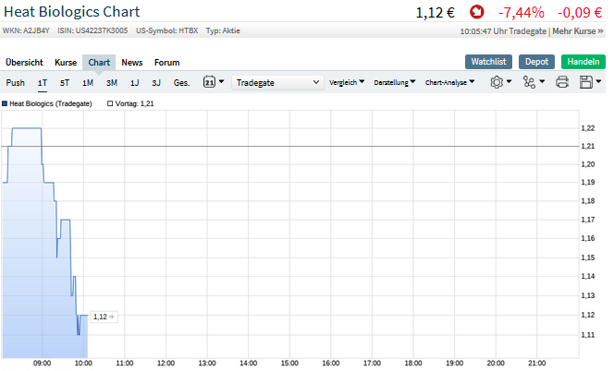Save the chart via floppy disk icon
Screen dimensions: 614x371
click(x=586, y=82)
